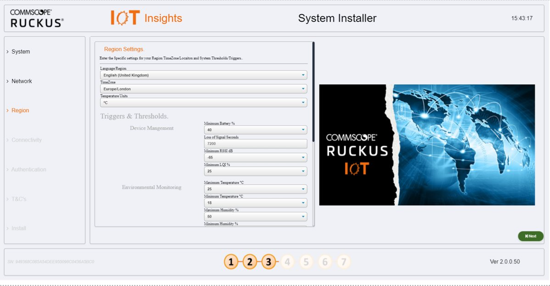Click the chevron beside Network
The height and width of the screenshot is (286, 550).
pos(7,81)
